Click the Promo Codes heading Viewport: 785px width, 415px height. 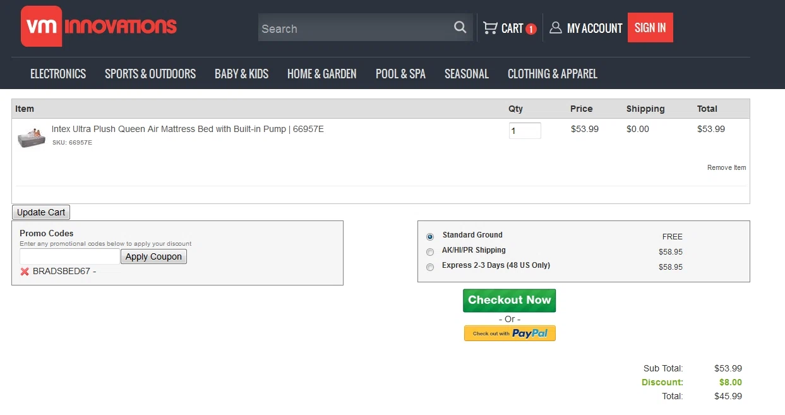click(x=47, y=233)
